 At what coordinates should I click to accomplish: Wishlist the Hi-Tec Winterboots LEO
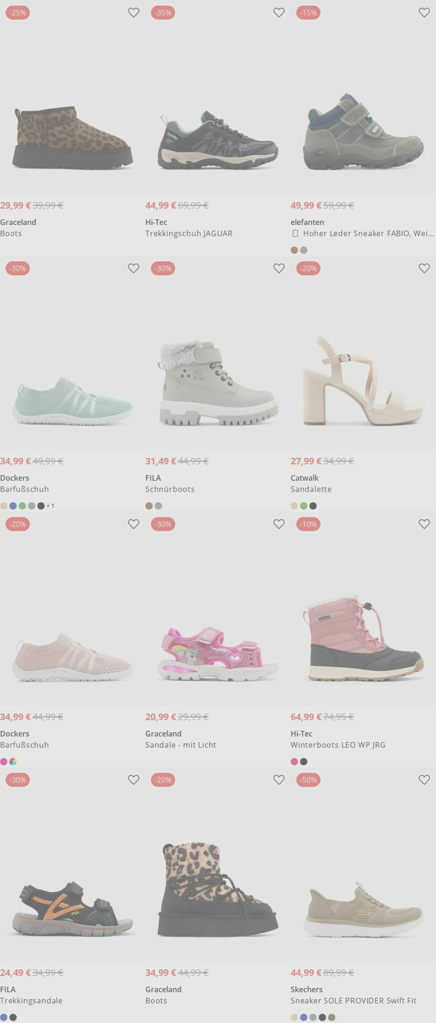click(x=424, y=524)
